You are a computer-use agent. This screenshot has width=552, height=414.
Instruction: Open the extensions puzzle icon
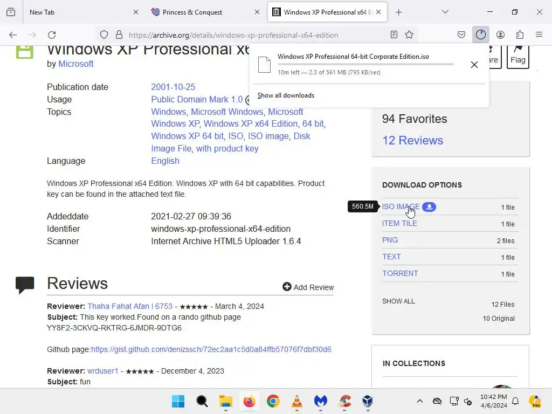tap(520, 34)
